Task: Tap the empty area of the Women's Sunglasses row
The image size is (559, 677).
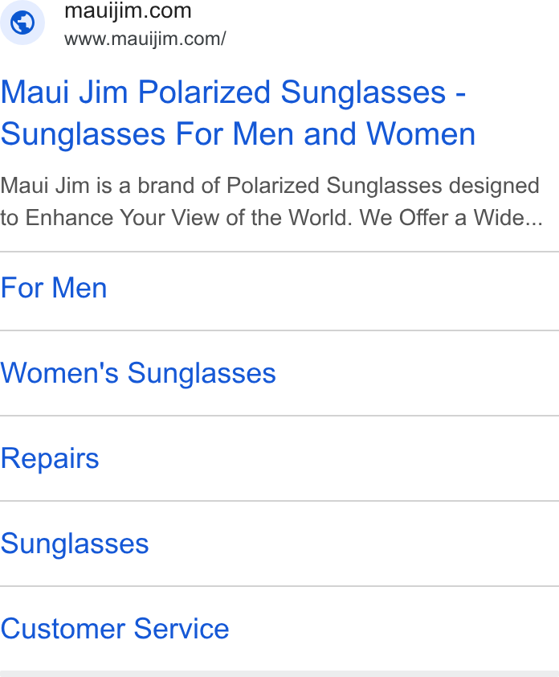Action: (417, 373)
